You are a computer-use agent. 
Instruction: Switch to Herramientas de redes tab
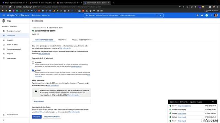pos(44,40)
